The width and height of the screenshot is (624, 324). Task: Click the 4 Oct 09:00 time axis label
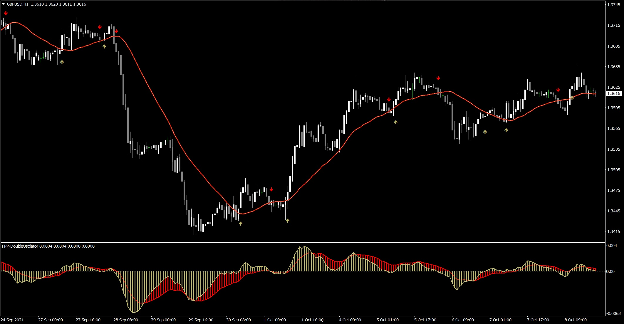[x=350, y=320]
